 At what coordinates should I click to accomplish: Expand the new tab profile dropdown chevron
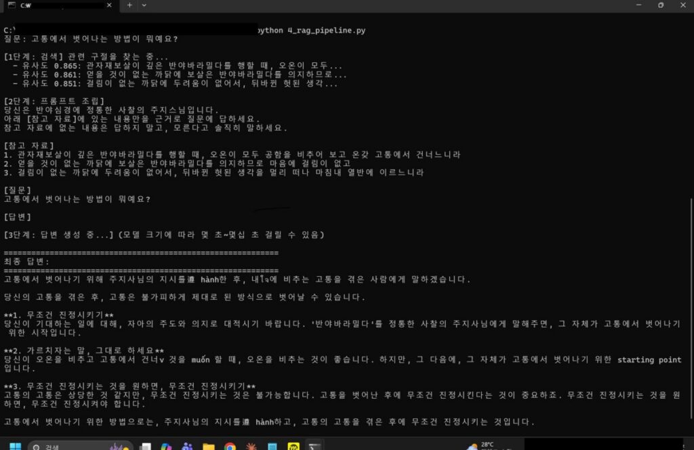pyautogui.click(x=144, y=5)
